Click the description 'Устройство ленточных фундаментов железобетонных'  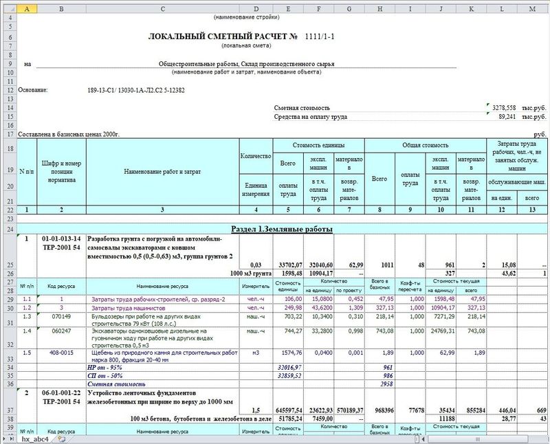160,397
